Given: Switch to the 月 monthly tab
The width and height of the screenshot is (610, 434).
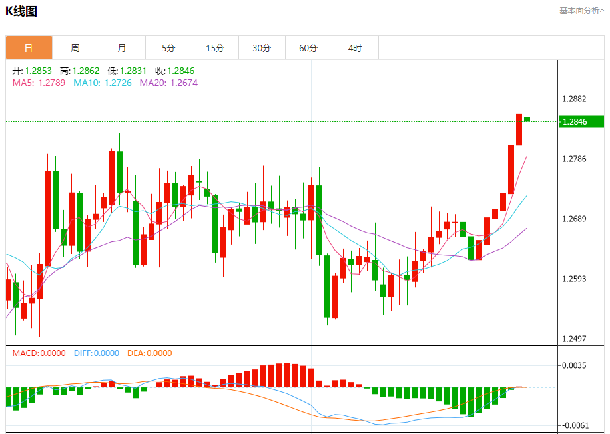Looking at the screenshot, I should (122, 48).
